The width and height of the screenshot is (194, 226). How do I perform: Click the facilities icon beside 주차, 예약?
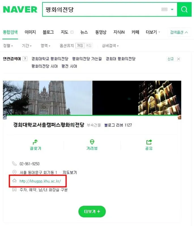click(x=14, y=190)
